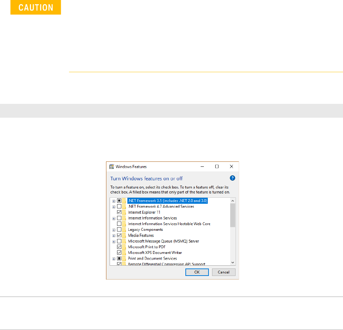Screen dimensions: 343x330
Task: Click the Print and Document Services folder icon
Action: pyautogui.click(x=124, y=259)
